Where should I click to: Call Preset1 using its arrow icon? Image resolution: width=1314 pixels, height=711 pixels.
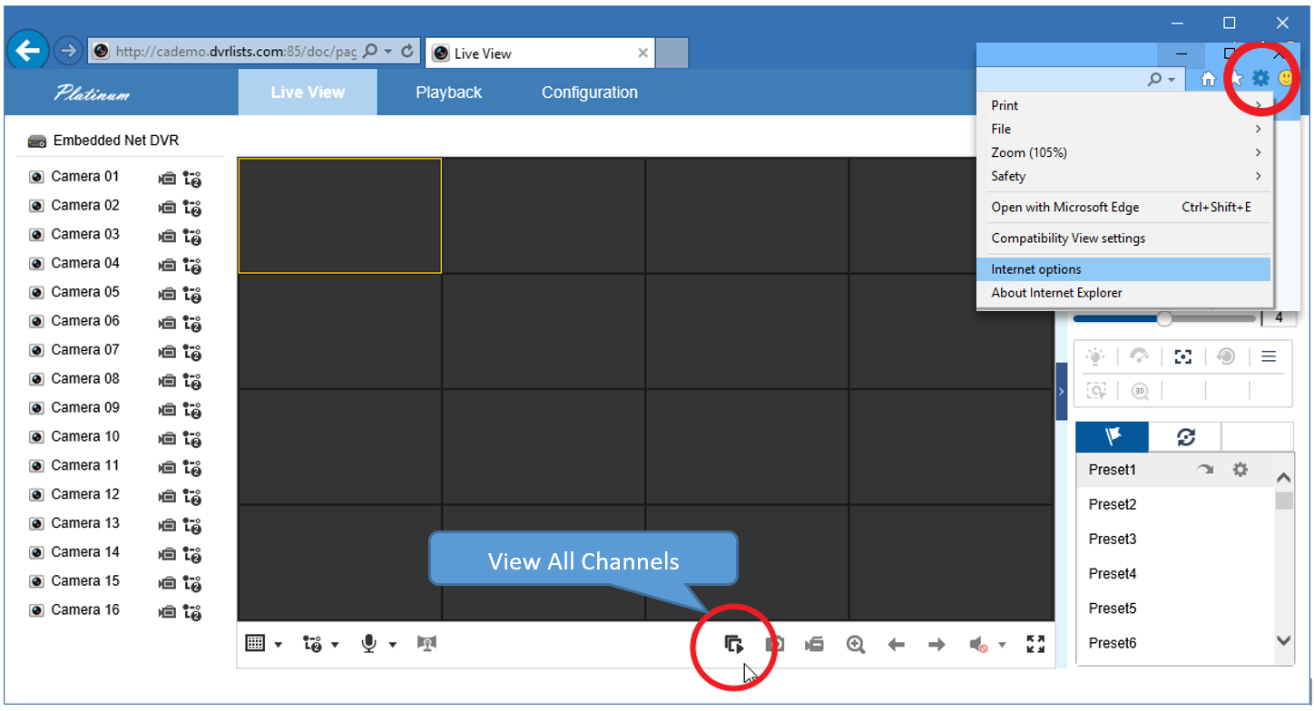(1205, 470)
